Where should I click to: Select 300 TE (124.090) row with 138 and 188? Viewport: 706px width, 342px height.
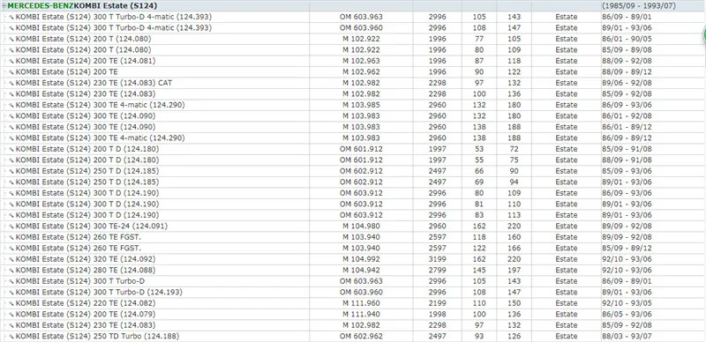[x=353, y=127]
